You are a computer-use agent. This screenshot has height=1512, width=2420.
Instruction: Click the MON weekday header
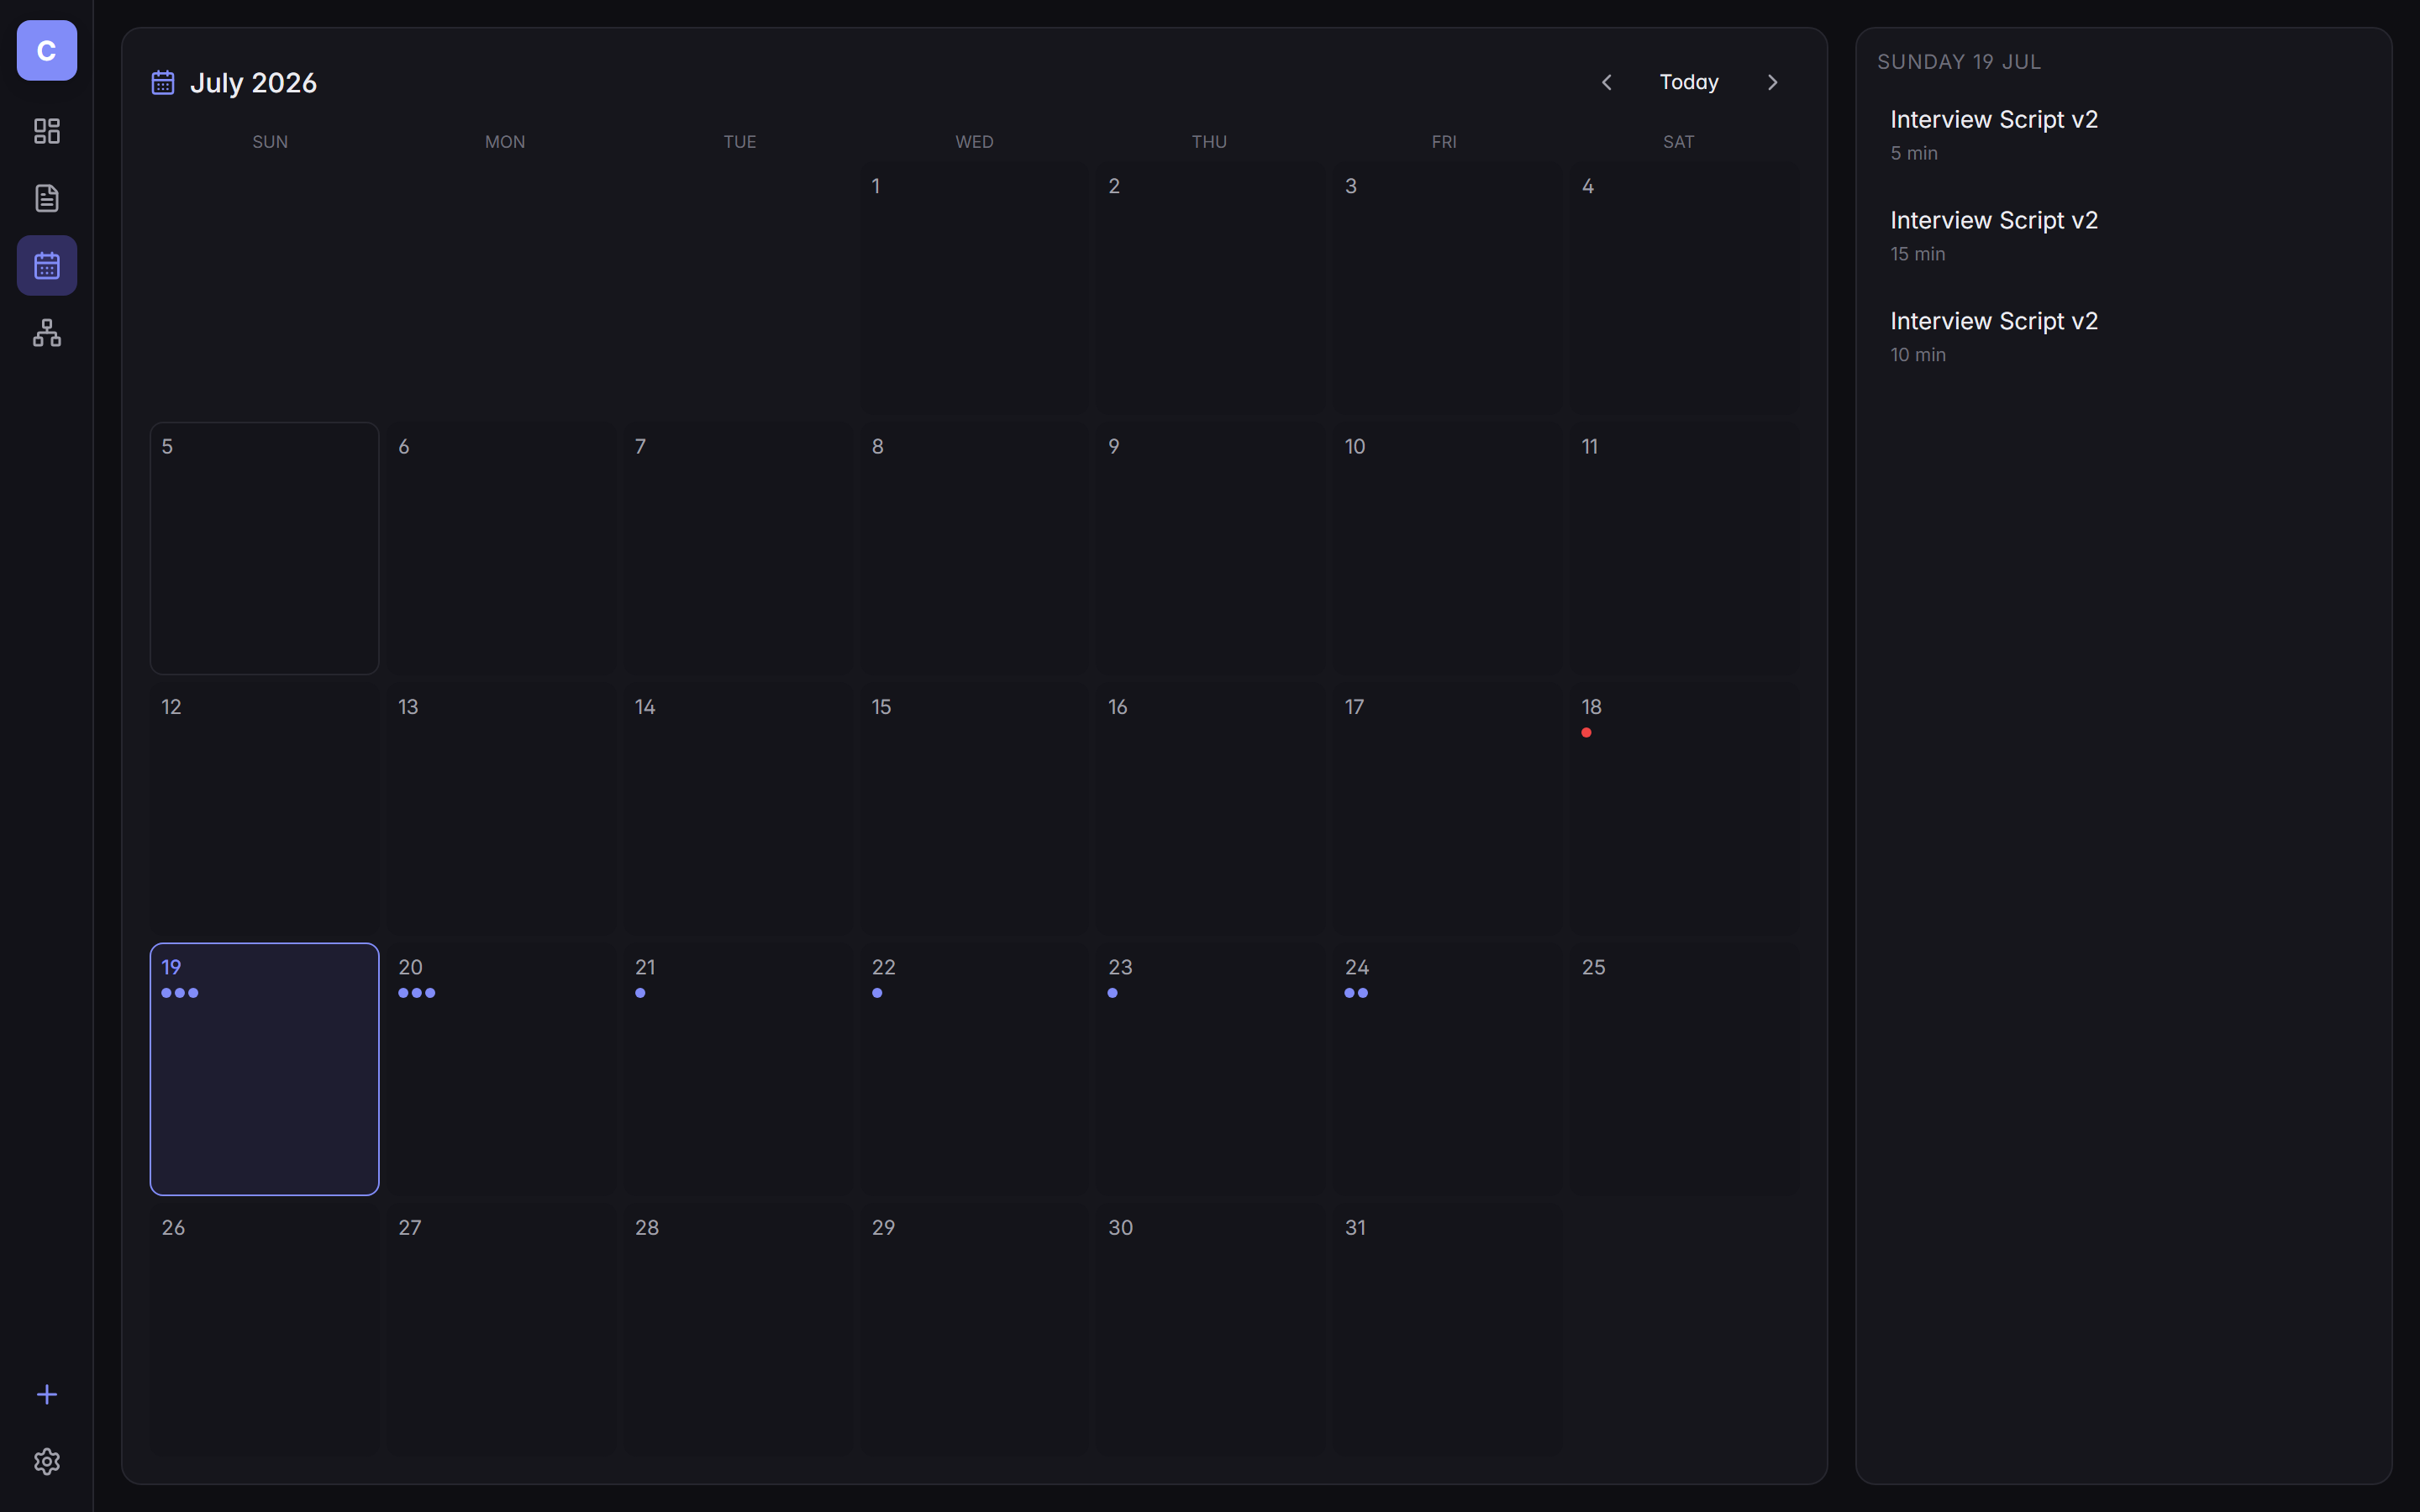[x=505, y=142]
